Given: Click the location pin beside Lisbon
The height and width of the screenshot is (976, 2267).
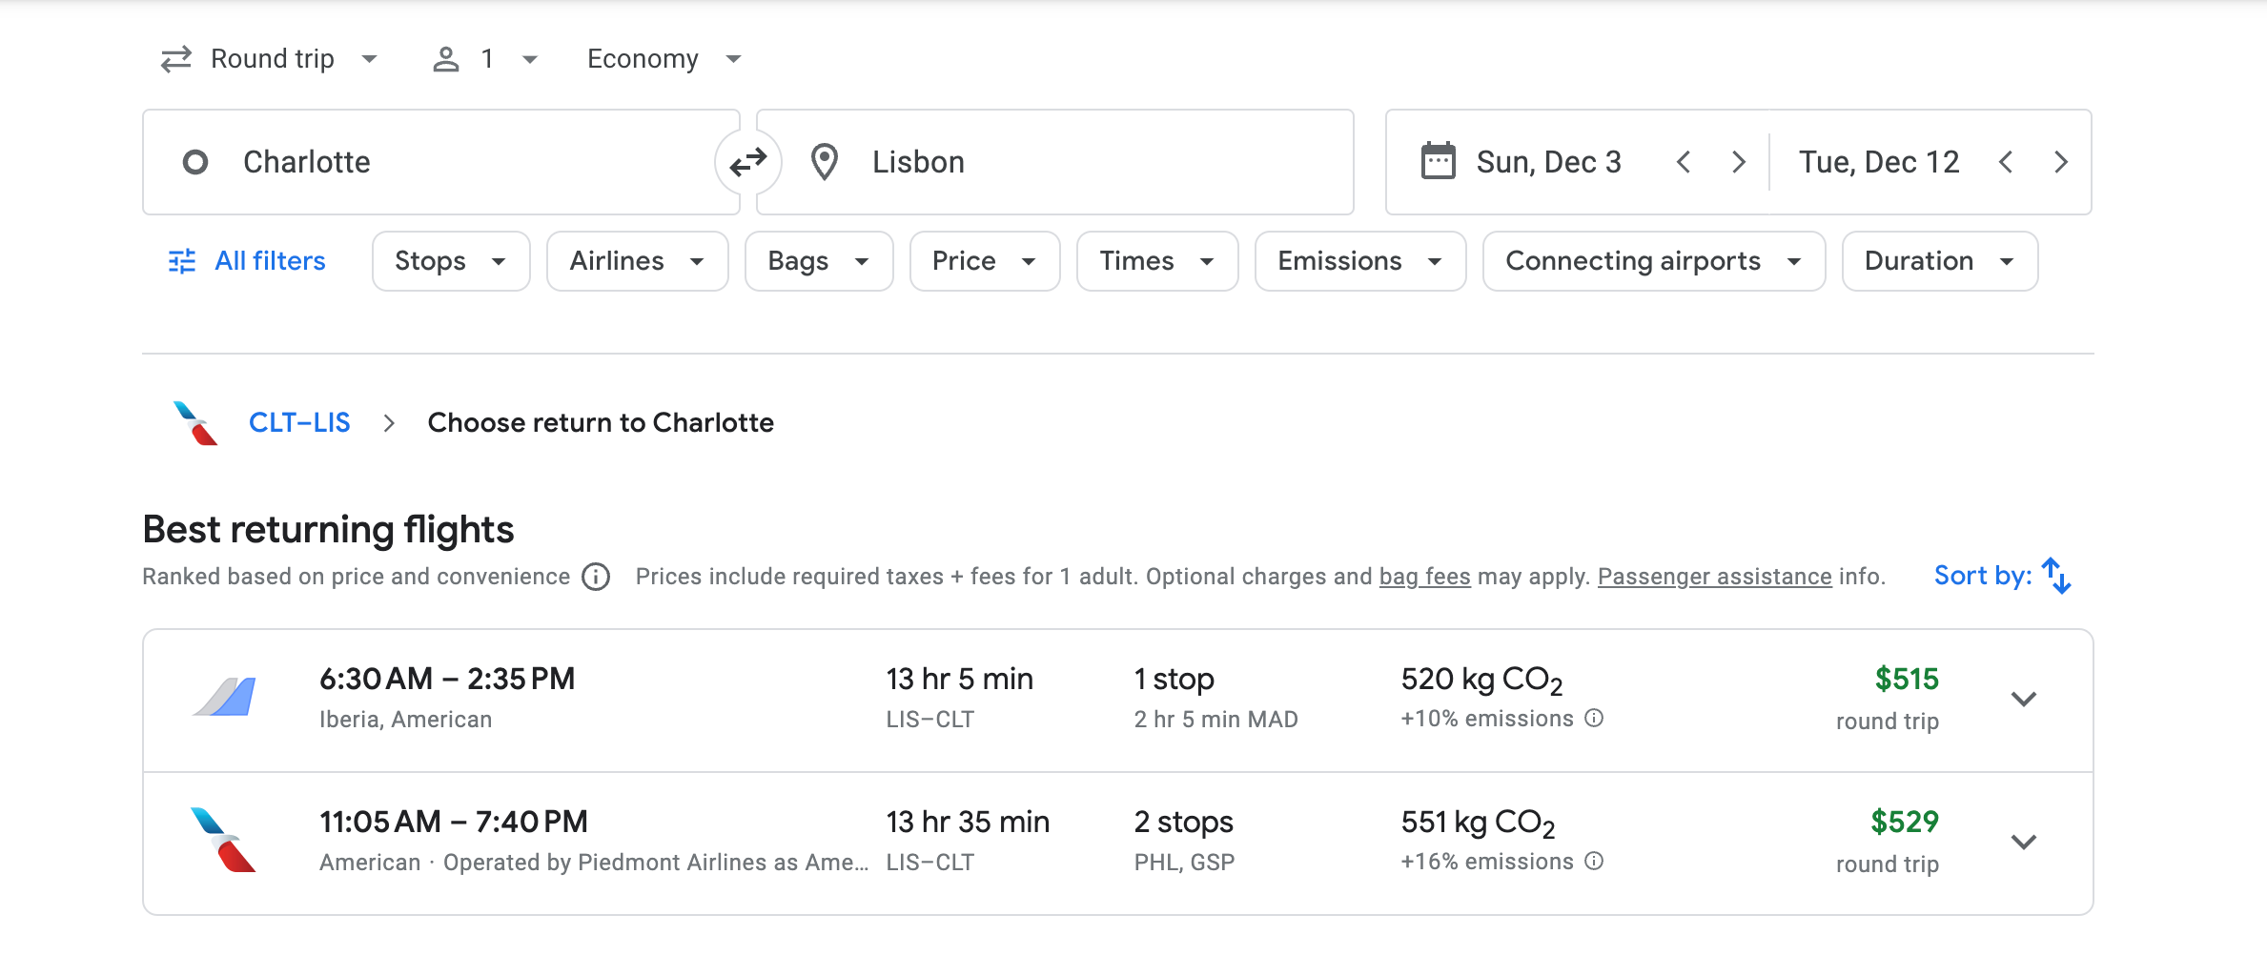Looking at the screenshot, I should click(824, 161).
